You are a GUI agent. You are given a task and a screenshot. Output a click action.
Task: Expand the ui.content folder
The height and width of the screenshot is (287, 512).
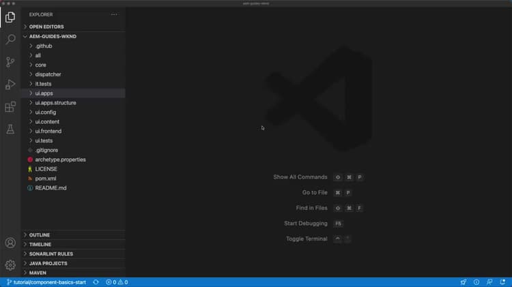(73, 121)
